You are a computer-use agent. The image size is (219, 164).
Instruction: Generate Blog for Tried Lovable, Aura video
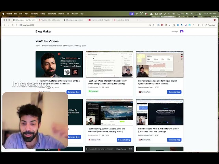(174, 140)
